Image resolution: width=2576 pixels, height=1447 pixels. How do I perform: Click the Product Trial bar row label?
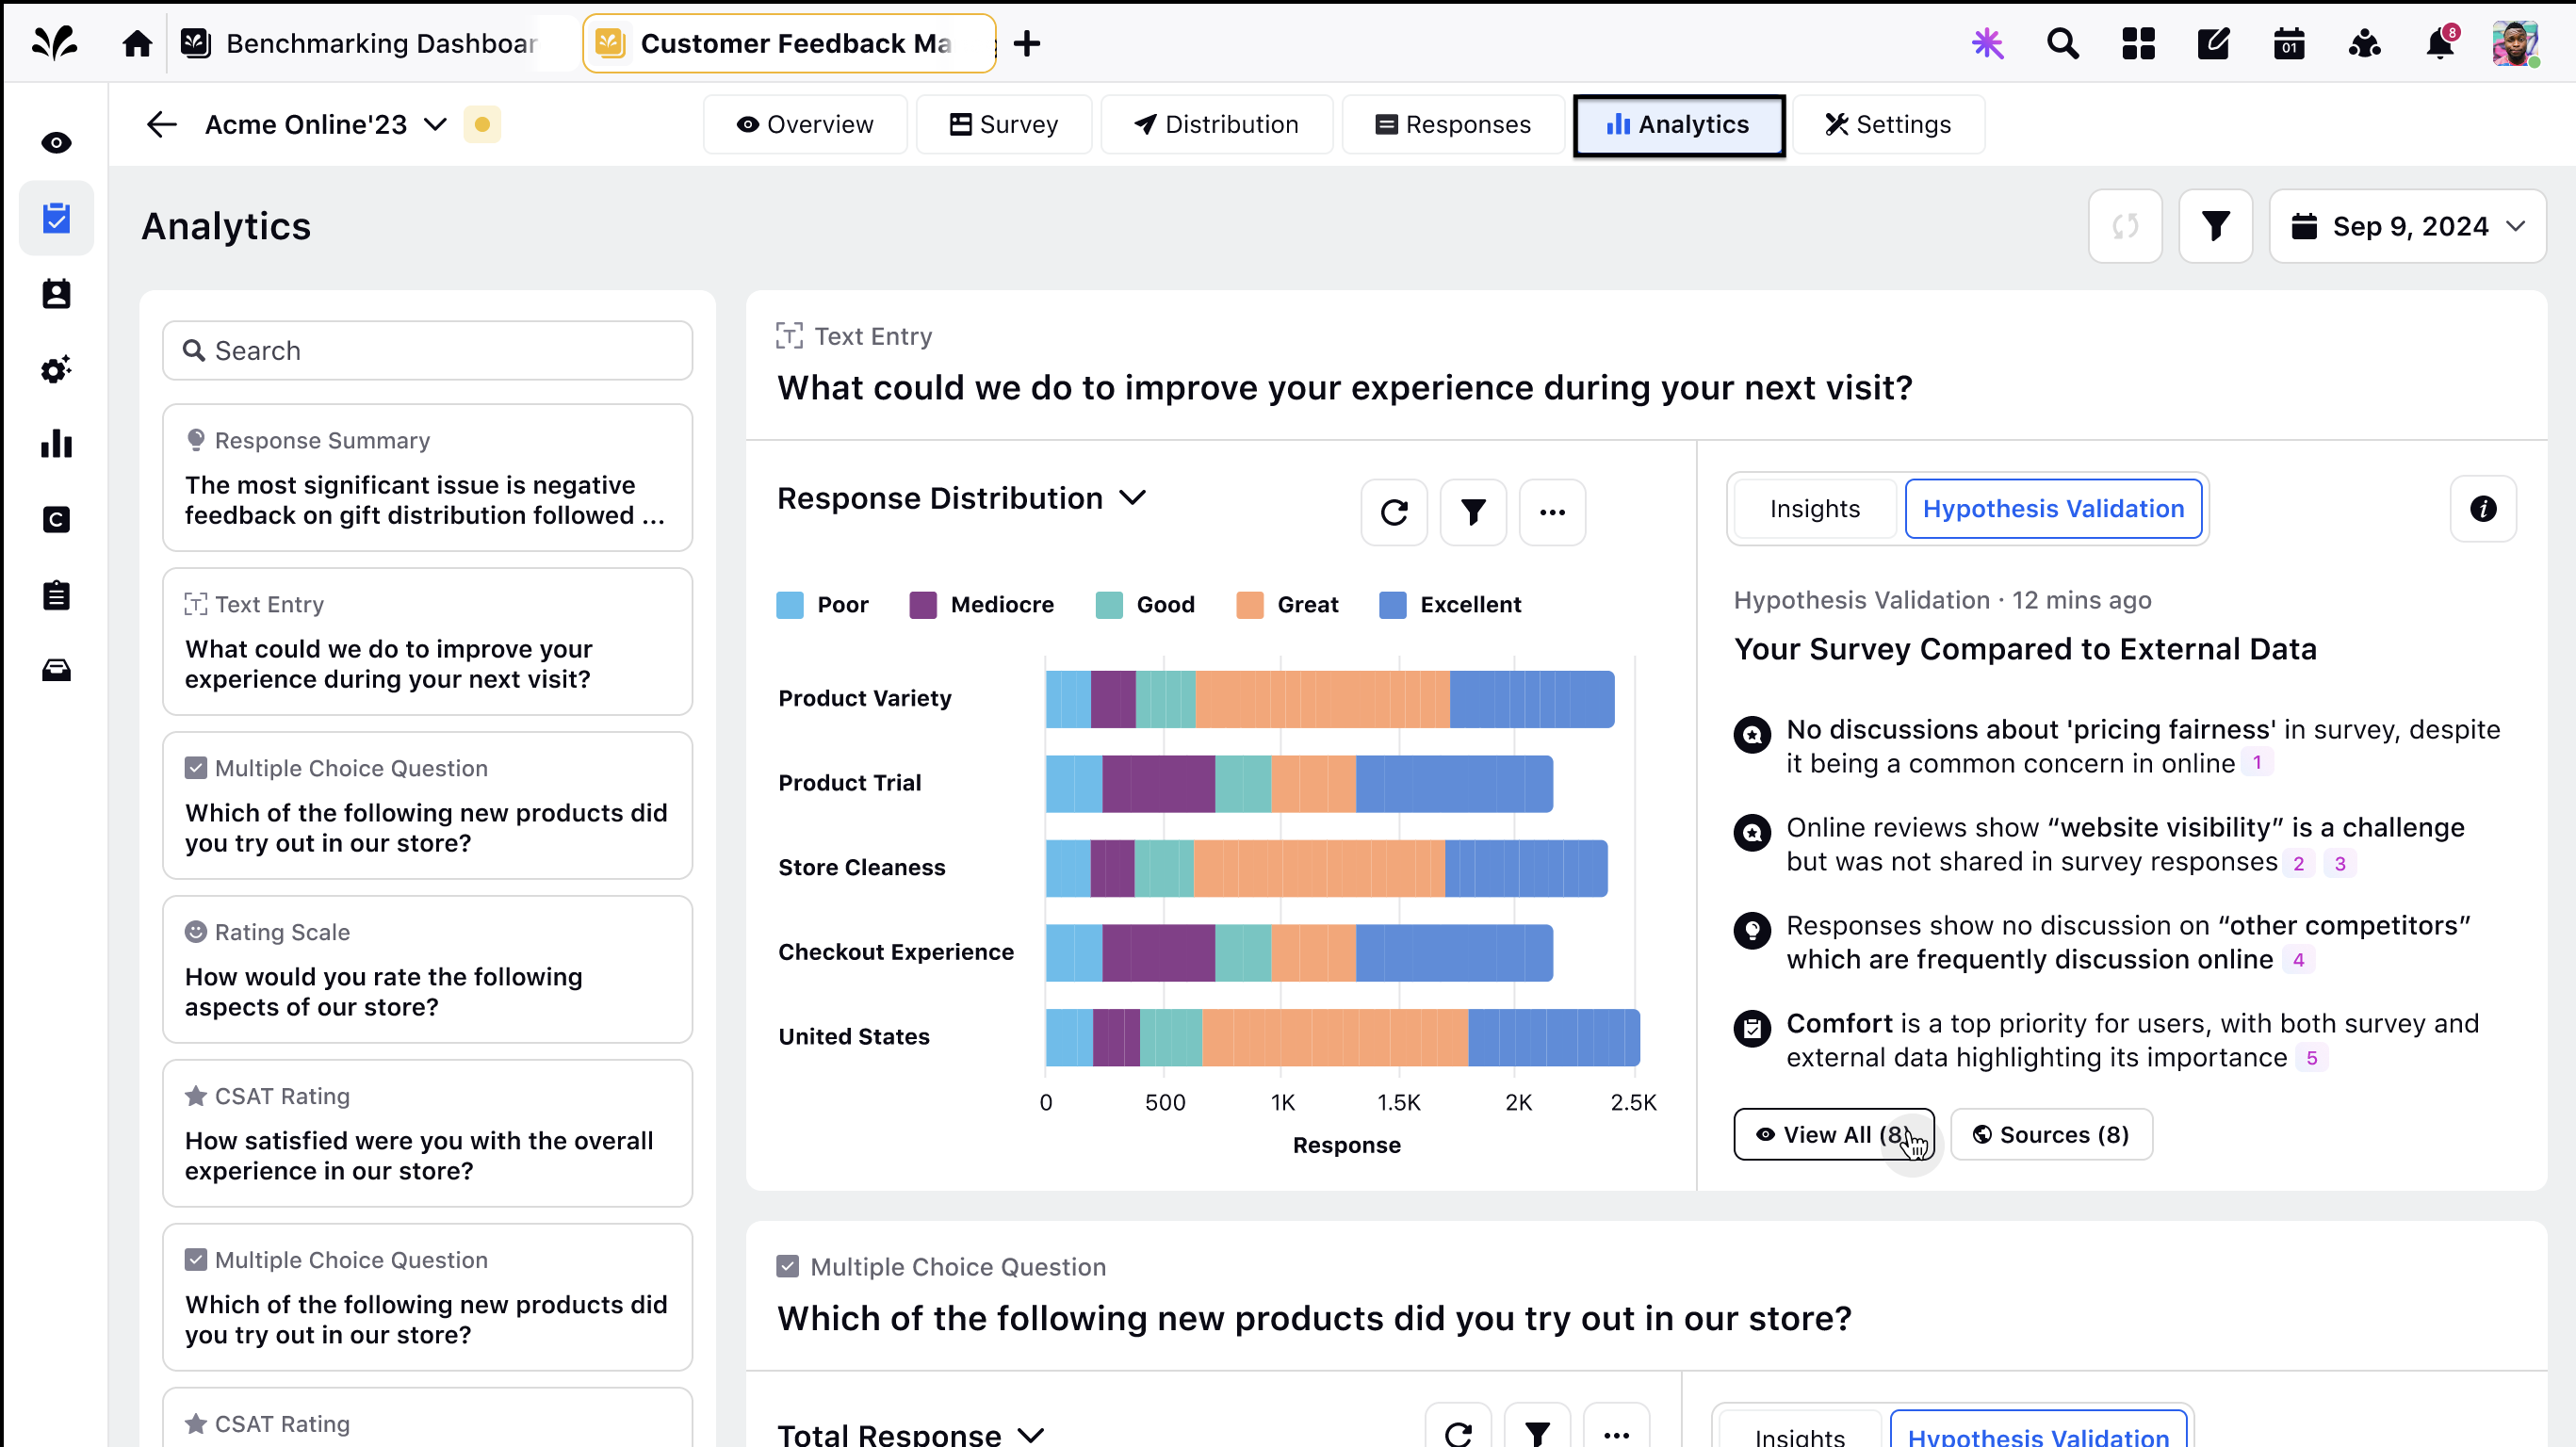click(x=850, y=783)
